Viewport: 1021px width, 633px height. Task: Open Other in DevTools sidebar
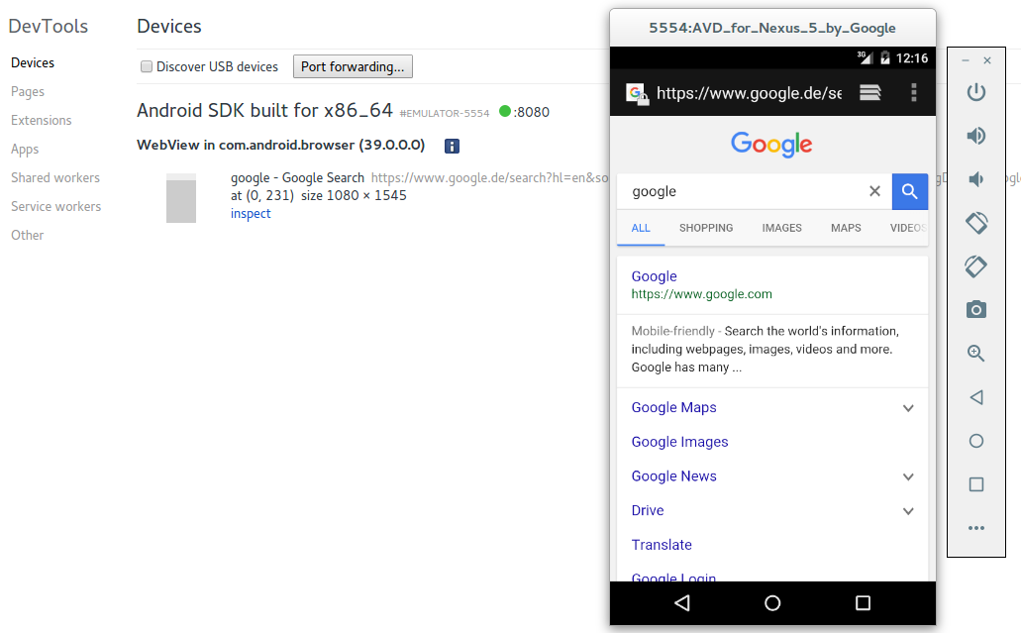pyautogui.click(x=28, y=235)
